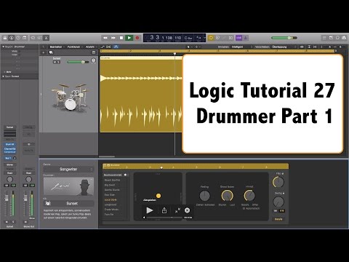Open the pointer tool menu
Screen dimensions: 349x262
click(x=189, y=47)
